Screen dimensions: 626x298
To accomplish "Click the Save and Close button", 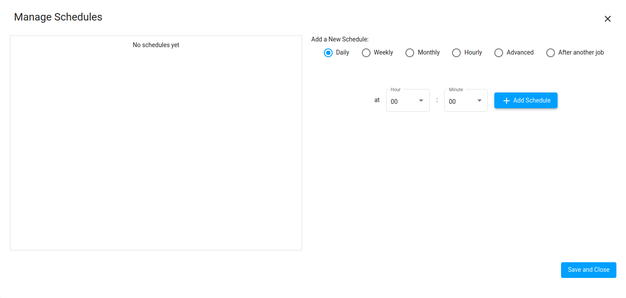I will (589, 270).
